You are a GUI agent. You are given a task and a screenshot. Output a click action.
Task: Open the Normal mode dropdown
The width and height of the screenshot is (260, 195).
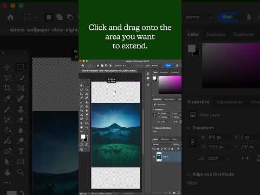[x=199, y=17]
